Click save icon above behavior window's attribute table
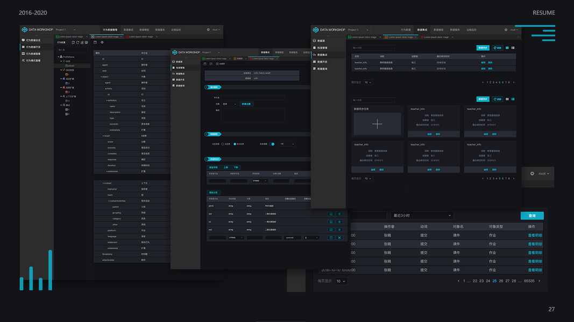This screenshot has width=574, height=322. tap(95, 42)
